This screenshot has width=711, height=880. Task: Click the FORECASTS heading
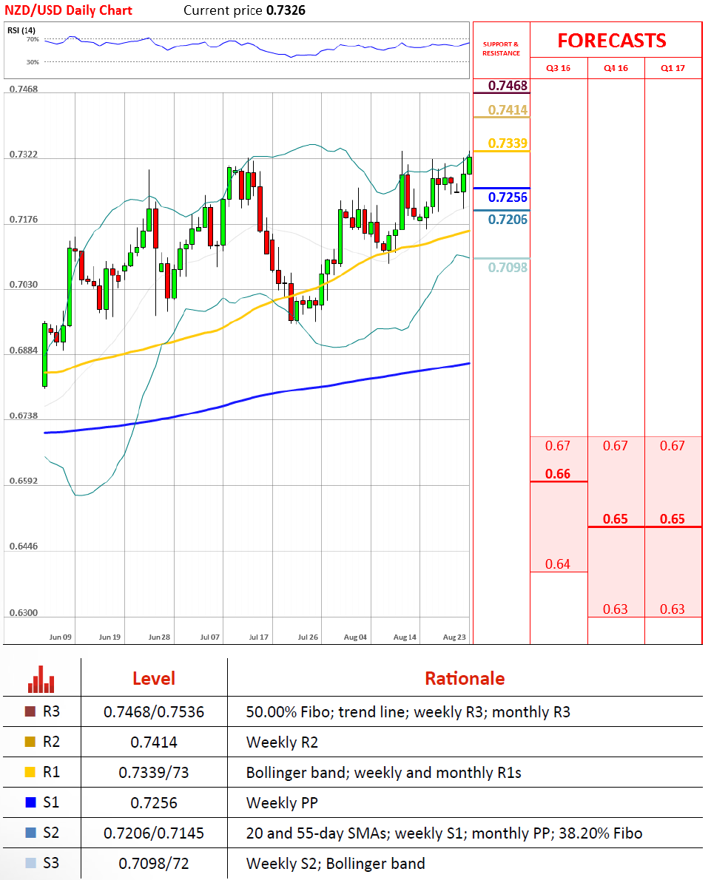point(611,41)
